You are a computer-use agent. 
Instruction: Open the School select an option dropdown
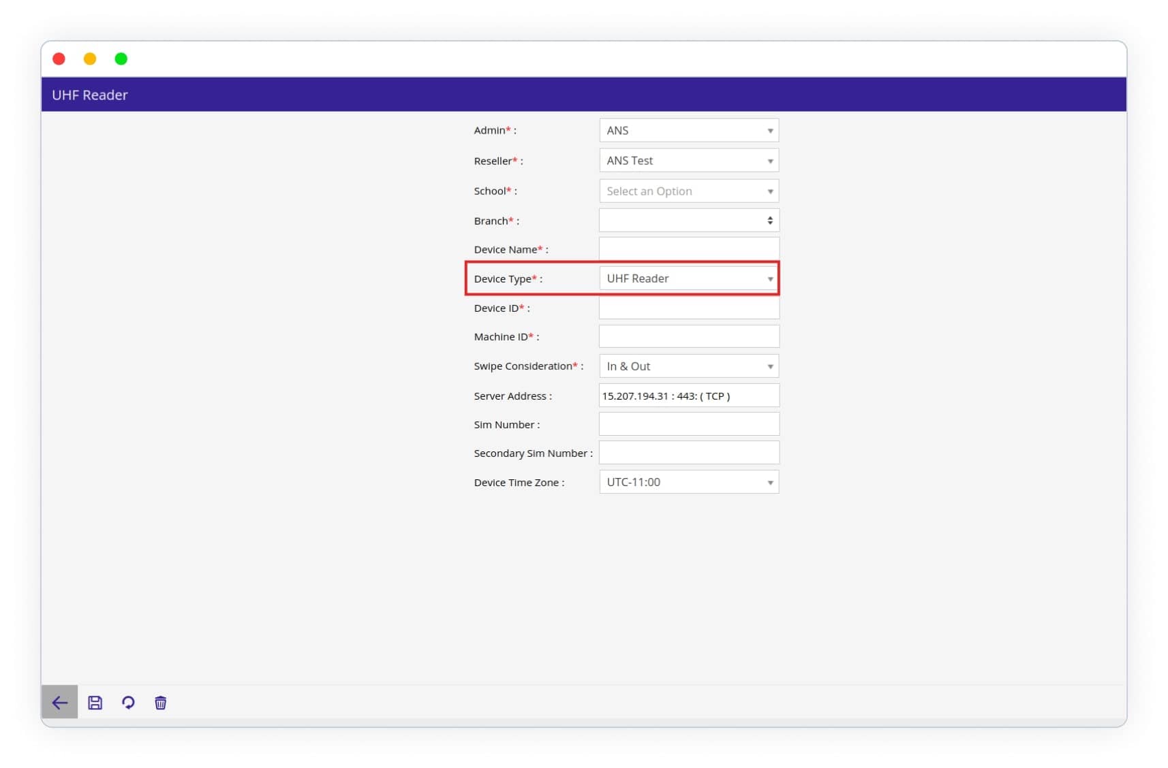click(688, 191)
